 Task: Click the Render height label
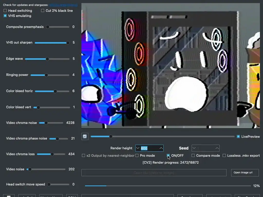pos(121,148)
